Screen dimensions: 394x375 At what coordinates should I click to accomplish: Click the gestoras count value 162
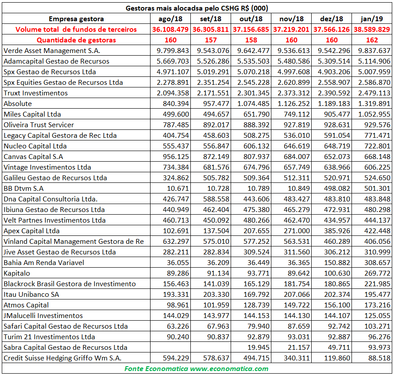tap(372, 40)
